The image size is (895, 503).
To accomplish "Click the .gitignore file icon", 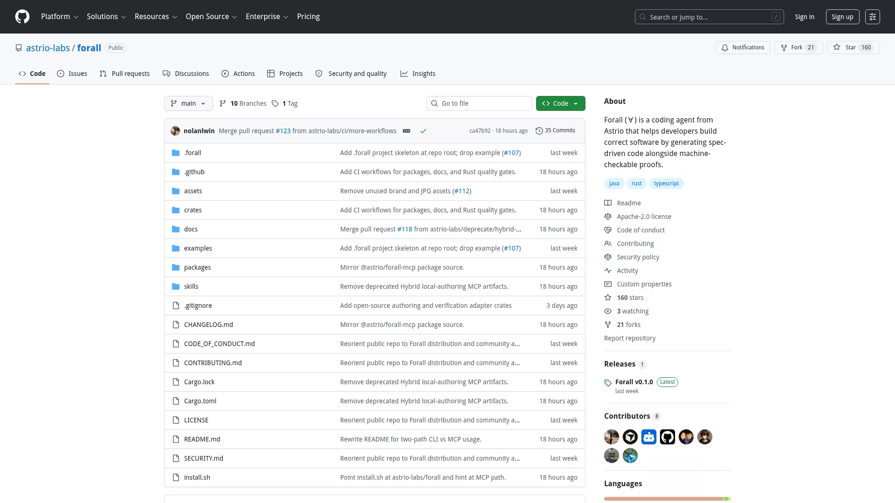I will pos(176,306).
